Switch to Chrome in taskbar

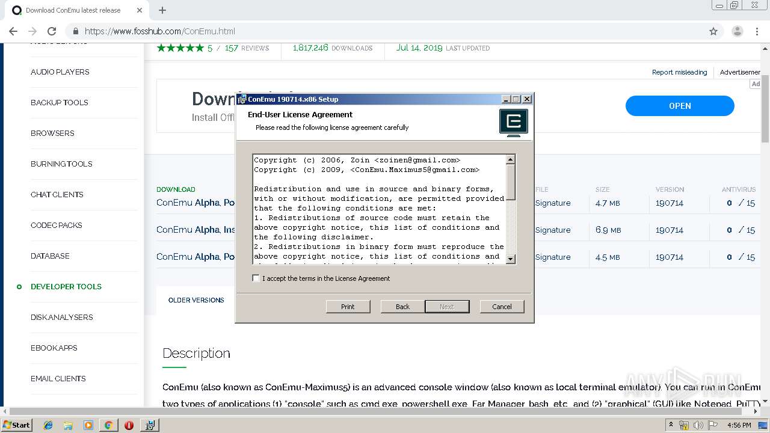point(108,425)
